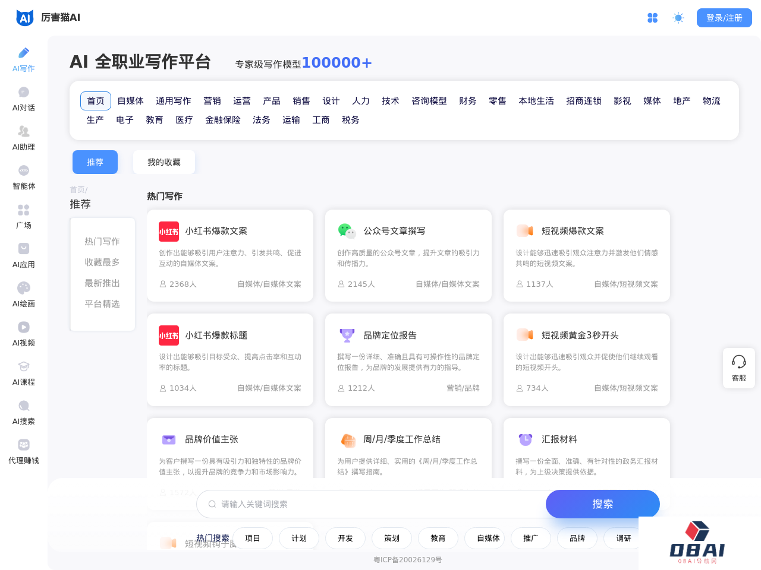Select the AI绘画 palette icon
The height and width of the screenshot is (570, 761).
coord(24,289)
